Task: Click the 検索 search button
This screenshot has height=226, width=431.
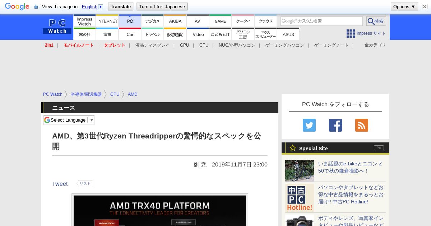Action: (376, 21)
